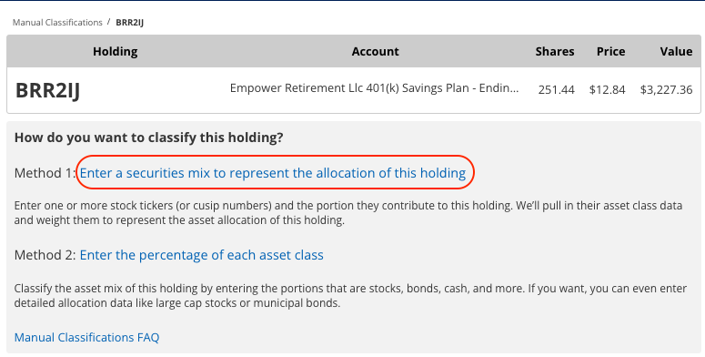The height and width of the screenshot is (357, 705).
Task: Click the asset mix description paragraph
Action: click(x=350, y=295)
